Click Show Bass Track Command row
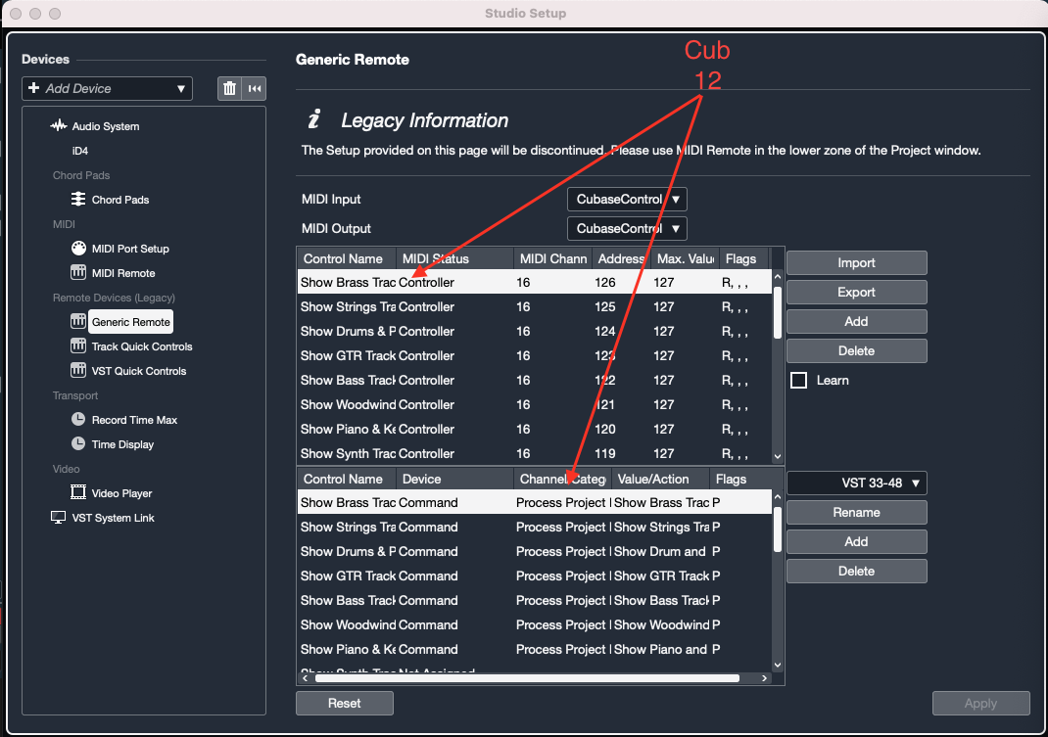1048x737 pixels. pyautogui.click(x=535, y=601)
